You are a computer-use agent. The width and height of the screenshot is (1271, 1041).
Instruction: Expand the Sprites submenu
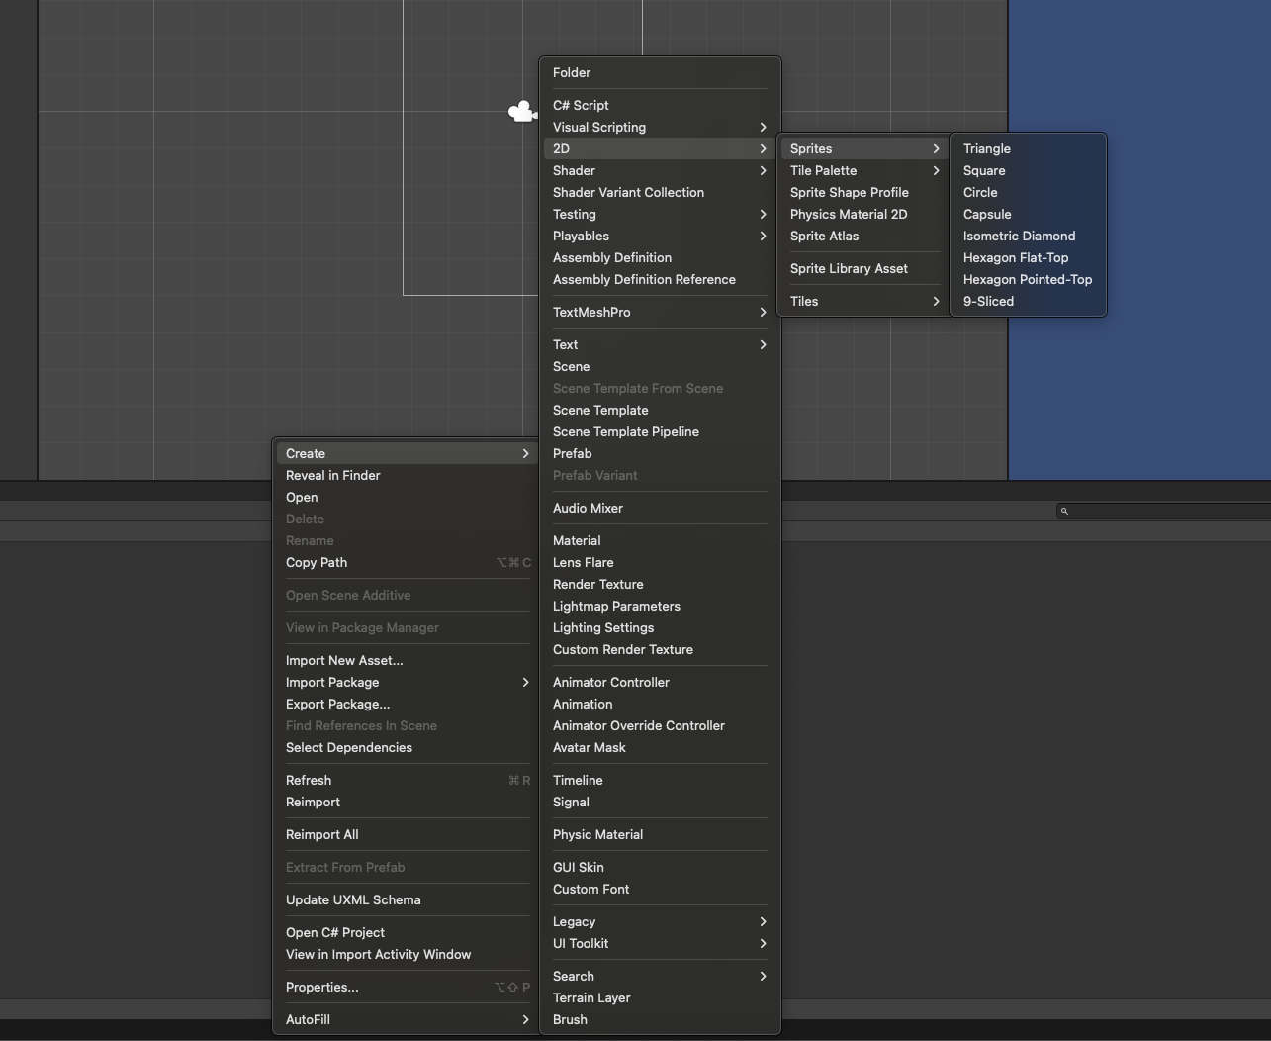click(x=863, y=148)
